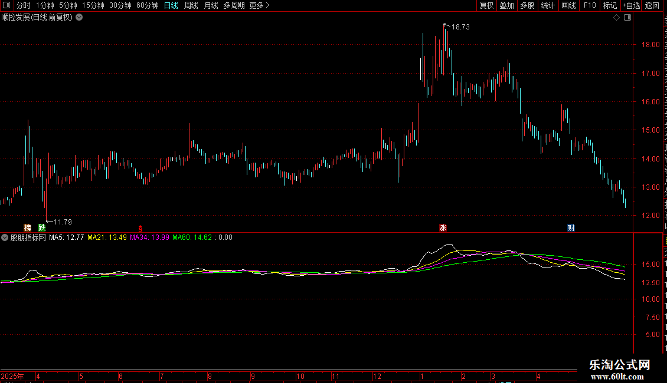The width and height of the screenshot is (667, 383).
Task: Click the 2025年 label on time axis
Action: click(x=12, y=376)
